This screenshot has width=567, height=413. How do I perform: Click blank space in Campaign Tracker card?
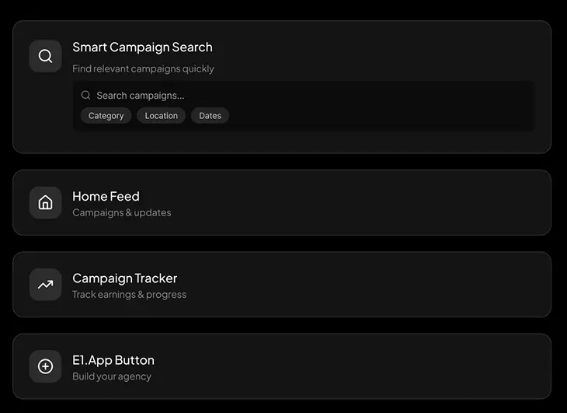point(373,285)
